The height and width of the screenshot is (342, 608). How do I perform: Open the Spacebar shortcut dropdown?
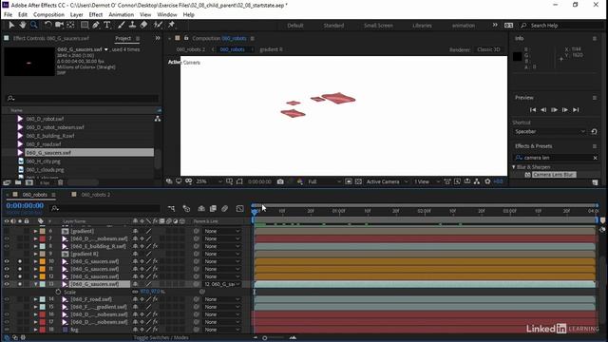point(549,131)
